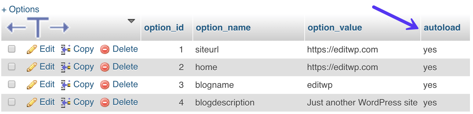
Task: Sort by the option_value column header
Action: click(x=335, y=28)
